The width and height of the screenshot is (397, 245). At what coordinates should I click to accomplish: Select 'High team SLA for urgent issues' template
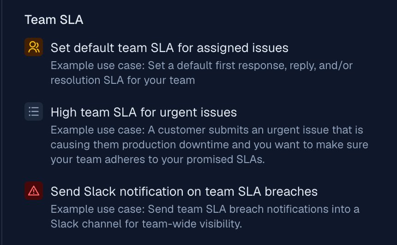coord(143,112)
